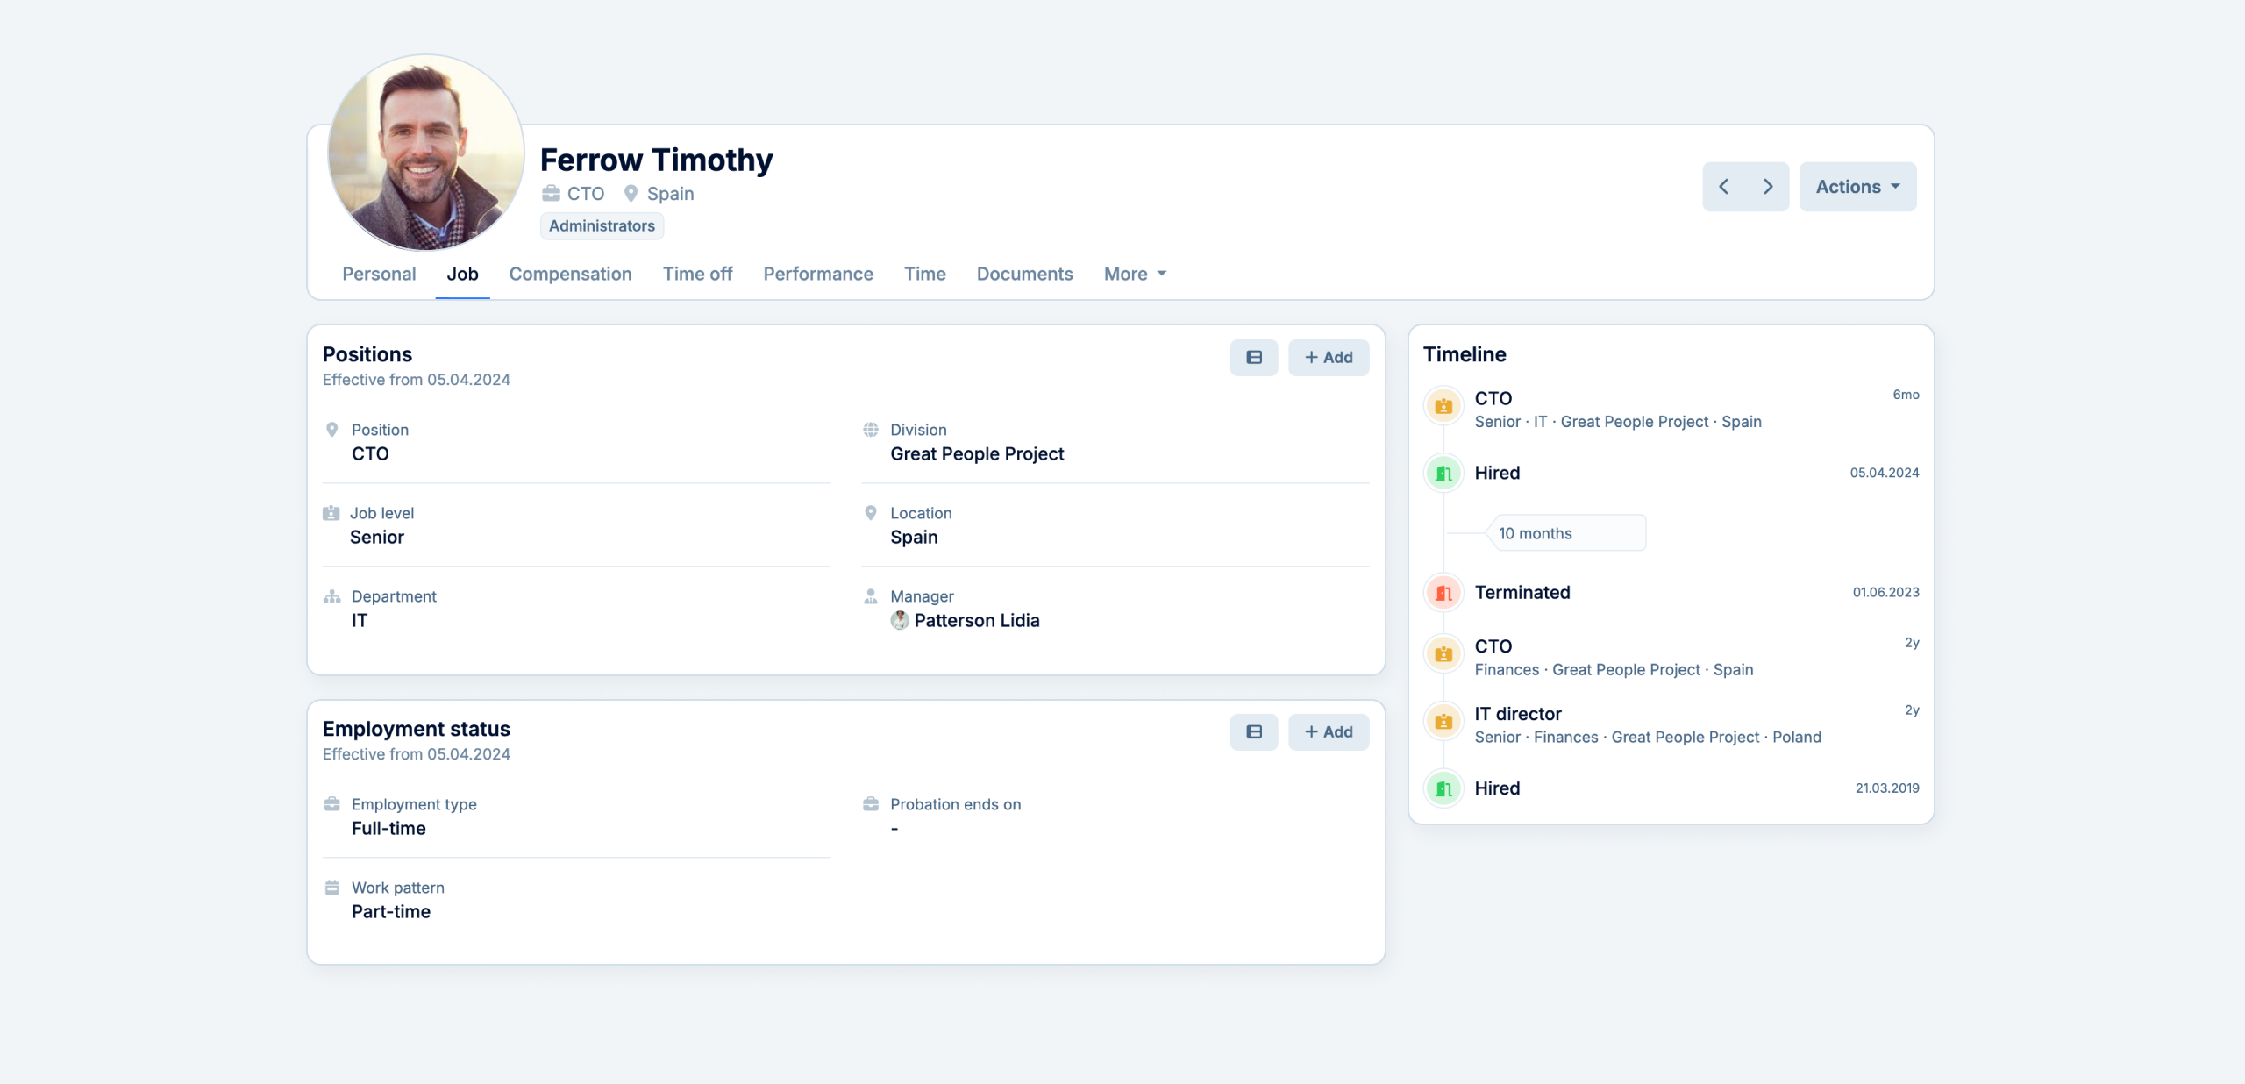This screenshot has height=1084, width=2245.
Task: Click the Administrators group tag
Action: 602,225
